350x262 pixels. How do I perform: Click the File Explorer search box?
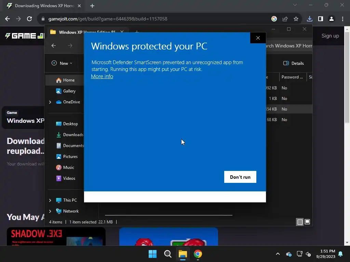point(289,46)
